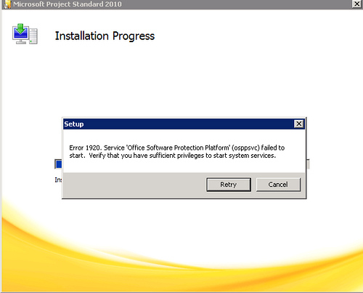363x293 pixels.
Task: Click the Retry button in Setup dialog
Action: [x=229, y=185]
